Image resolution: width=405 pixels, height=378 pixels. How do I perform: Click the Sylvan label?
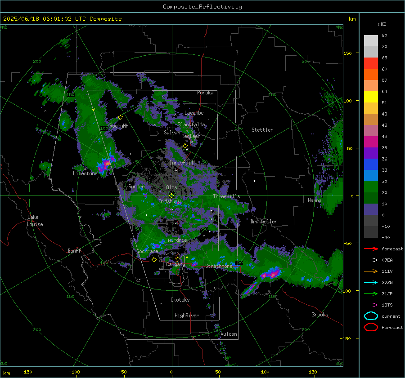[172, 133]
